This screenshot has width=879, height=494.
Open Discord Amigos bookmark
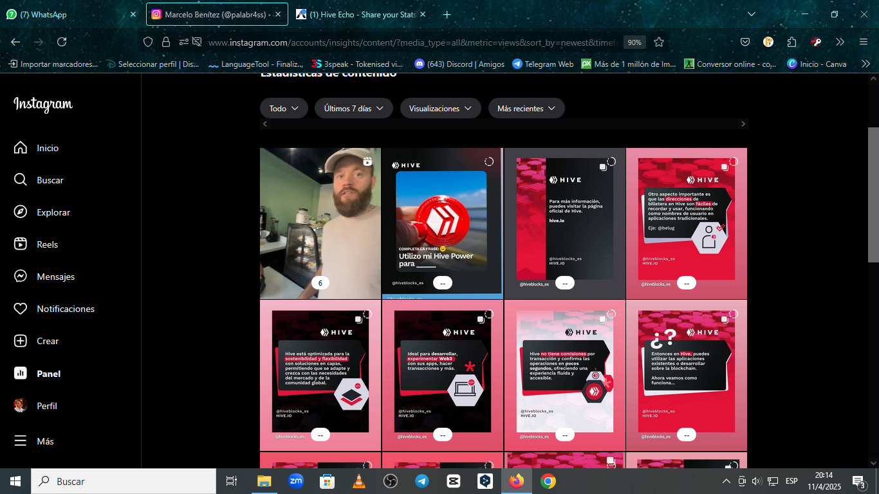point(459,64)
